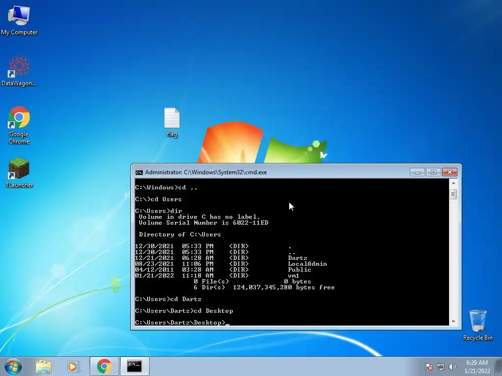Click the cmd vertical scrollbar thumb
Screen dimensions: 502x376
453,194
